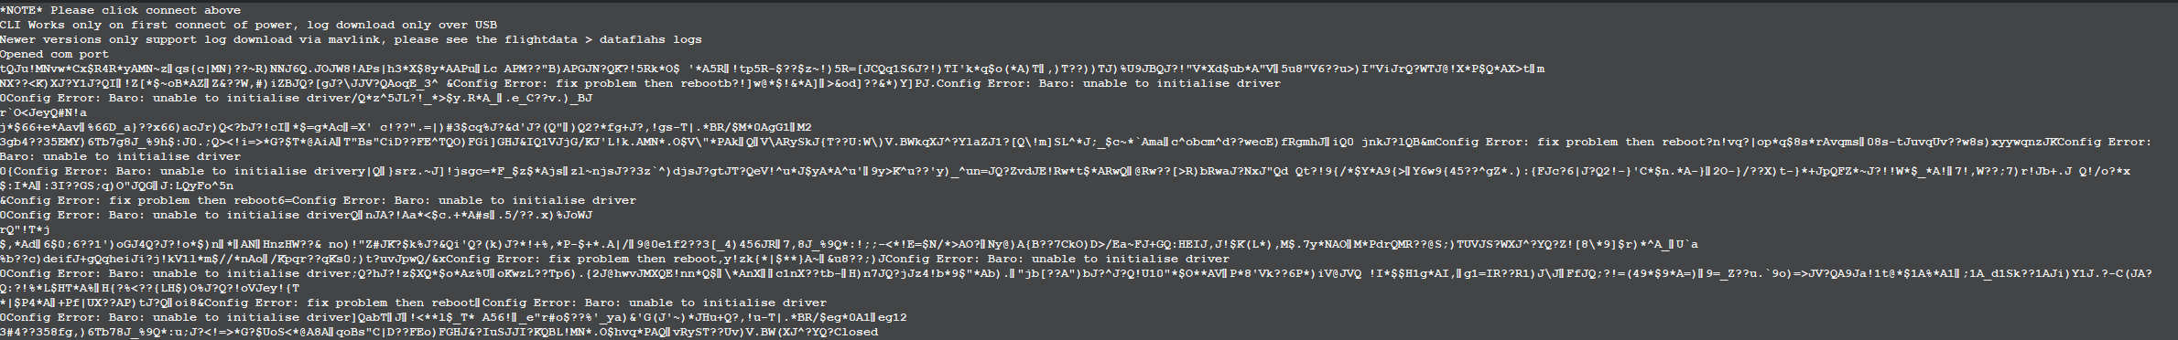The width and height of the screenshot is (2178, 340).
Task: Click the word 'Closed' ending the last line
Action: point(856,332)
